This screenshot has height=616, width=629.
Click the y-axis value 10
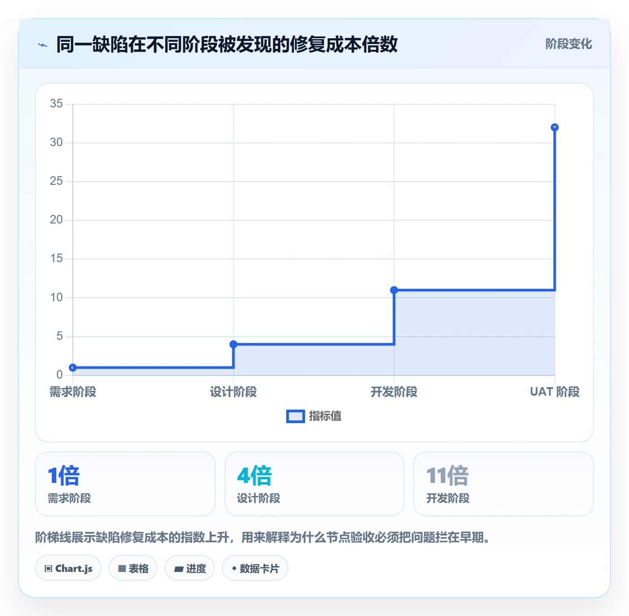[57, 298]
